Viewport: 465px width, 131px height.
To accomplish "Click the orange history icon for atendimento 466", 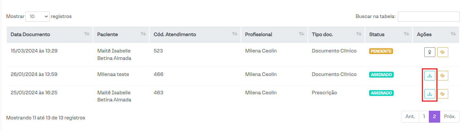I will click(442, 76).
